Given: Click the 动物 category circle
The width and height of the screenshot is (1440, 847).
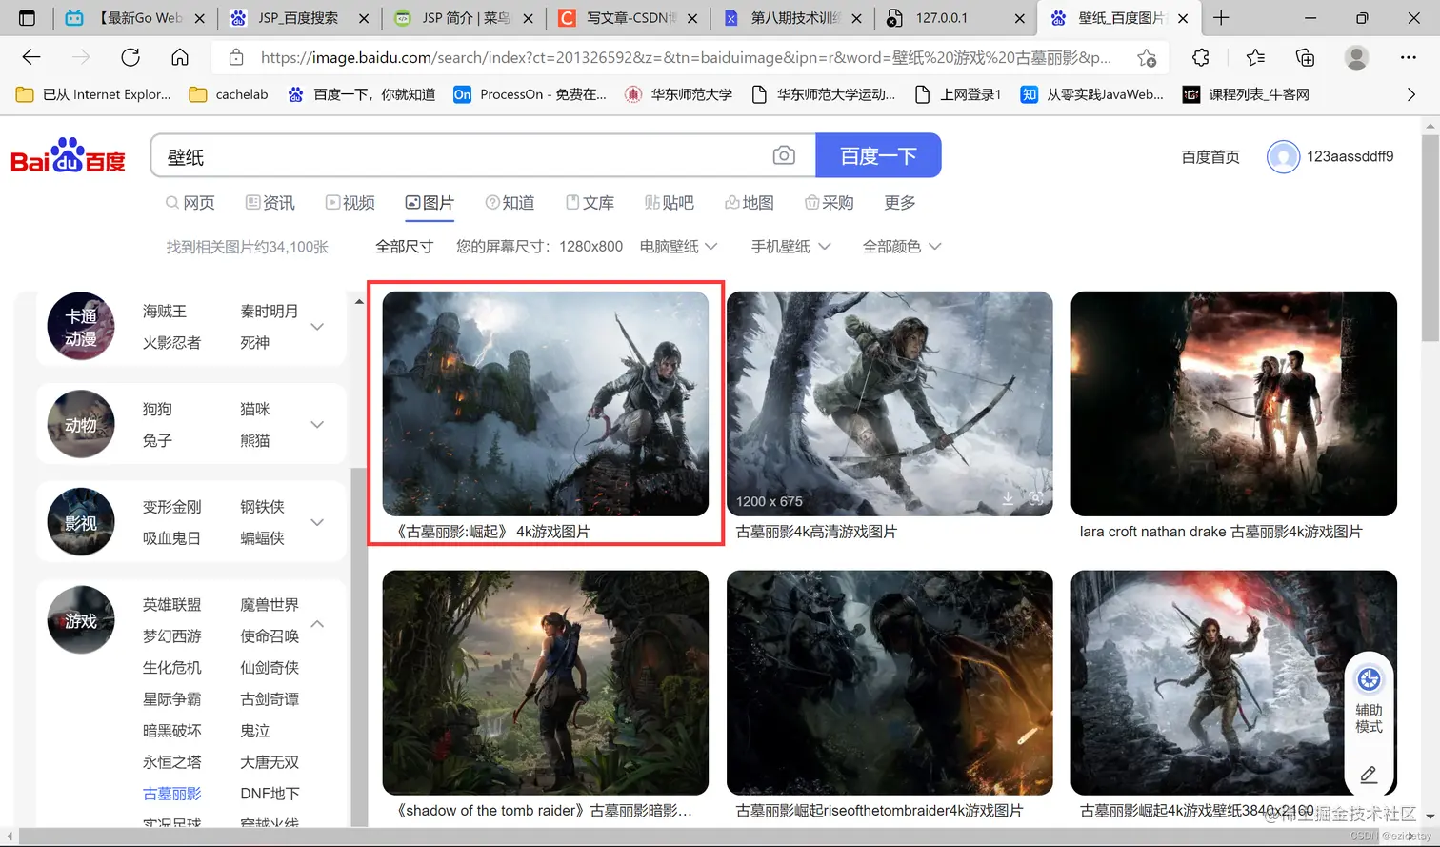Looking at the screenshot, I should coord(81,424).
